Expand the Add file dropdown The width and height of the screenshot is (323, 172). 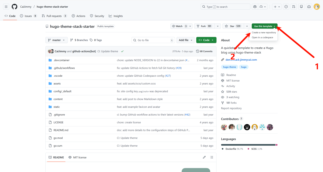185,40
